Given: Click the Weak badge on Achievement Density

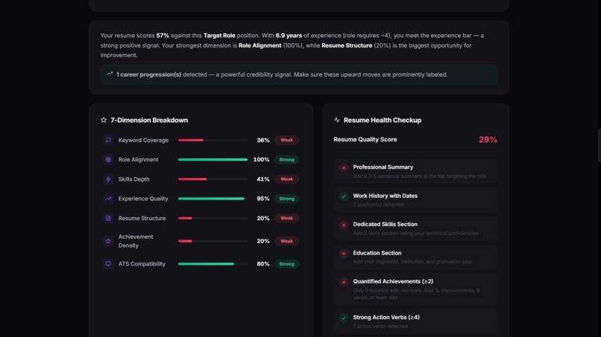Looking at the screenshot, I should tap(286, 241).
